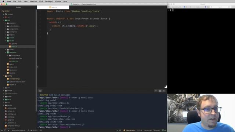Open the Window menu
Screen dimensions: 235x132
pyautogui.click(x=58, y=1)
